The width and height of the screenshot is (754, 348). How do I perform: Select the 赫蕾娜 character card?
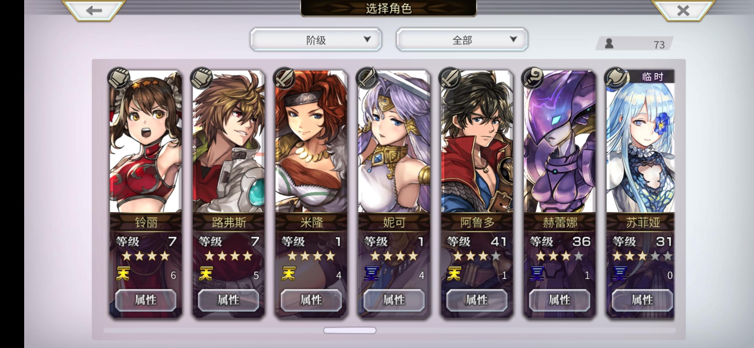tap(560, 193)
